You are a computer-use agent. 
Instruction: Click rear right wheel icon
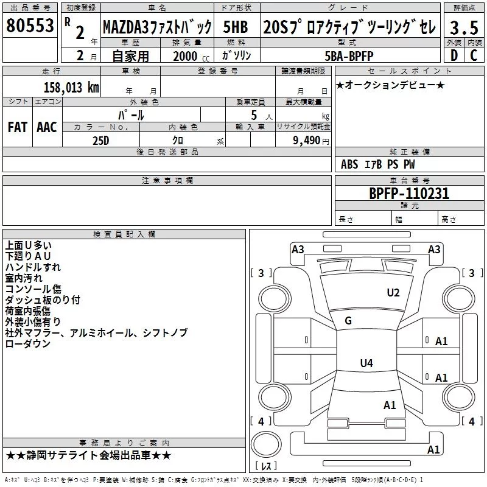[x=459, y=397]
